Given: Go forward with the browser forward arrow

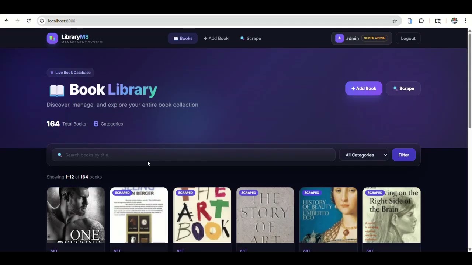Looking at the screenshot, I should [x=17, y=21].
